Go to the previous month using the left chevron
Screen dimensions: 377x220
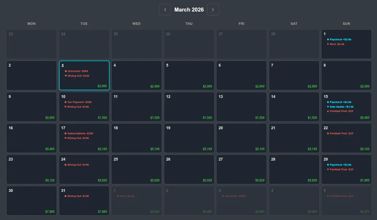[x=165, y=10]
